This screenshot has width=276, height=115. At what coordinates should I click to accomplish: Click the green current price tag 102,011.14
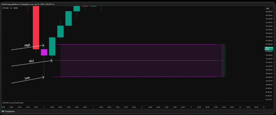tap(269, 48)
